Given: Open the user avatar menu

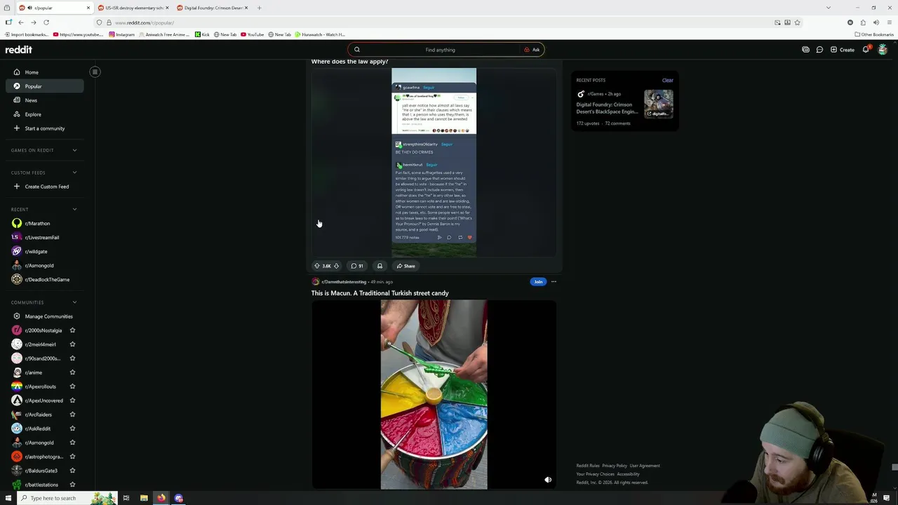Looking at the screenshot, I should point(883,50).
